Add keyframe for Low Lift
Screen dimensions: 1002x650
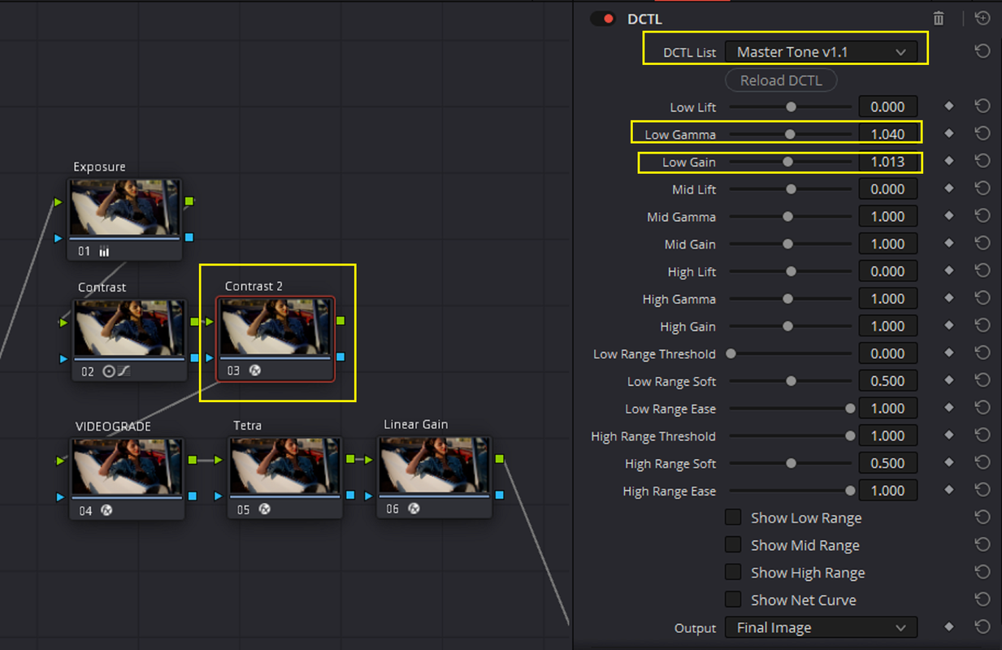(948, 106)
